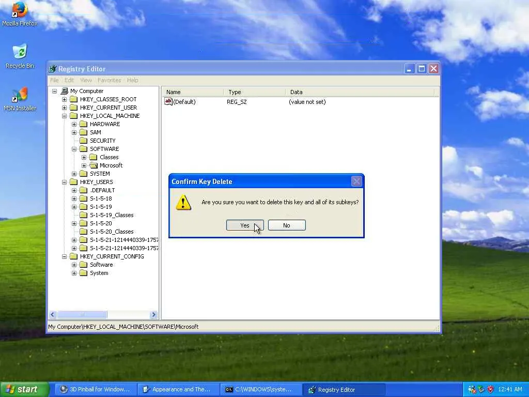Open the Help menu

point(133,80)
